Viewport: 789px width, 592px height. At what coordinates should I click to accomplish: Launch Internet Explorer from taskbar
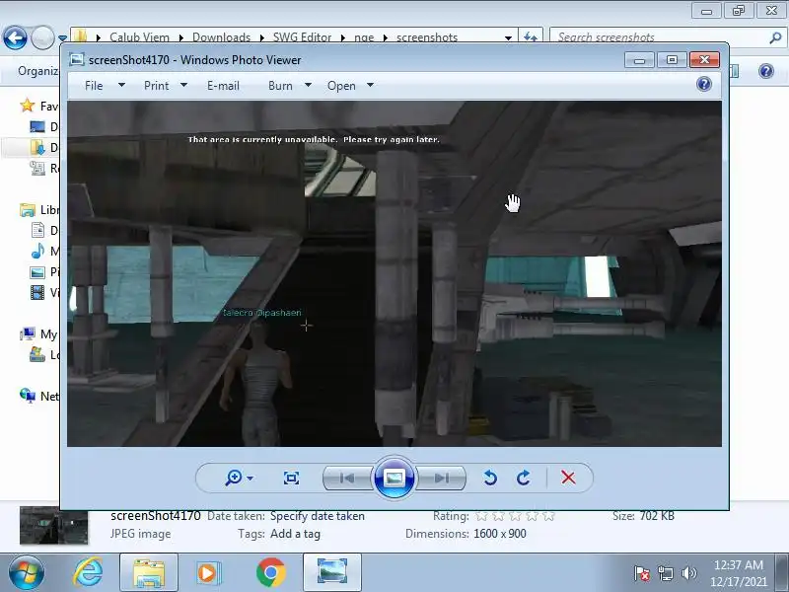[x=88, y=573]
